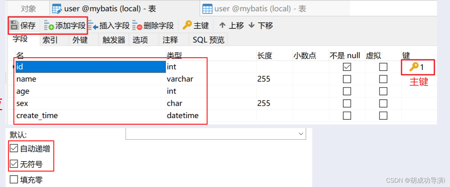Select the create_time field name cell

90,116
